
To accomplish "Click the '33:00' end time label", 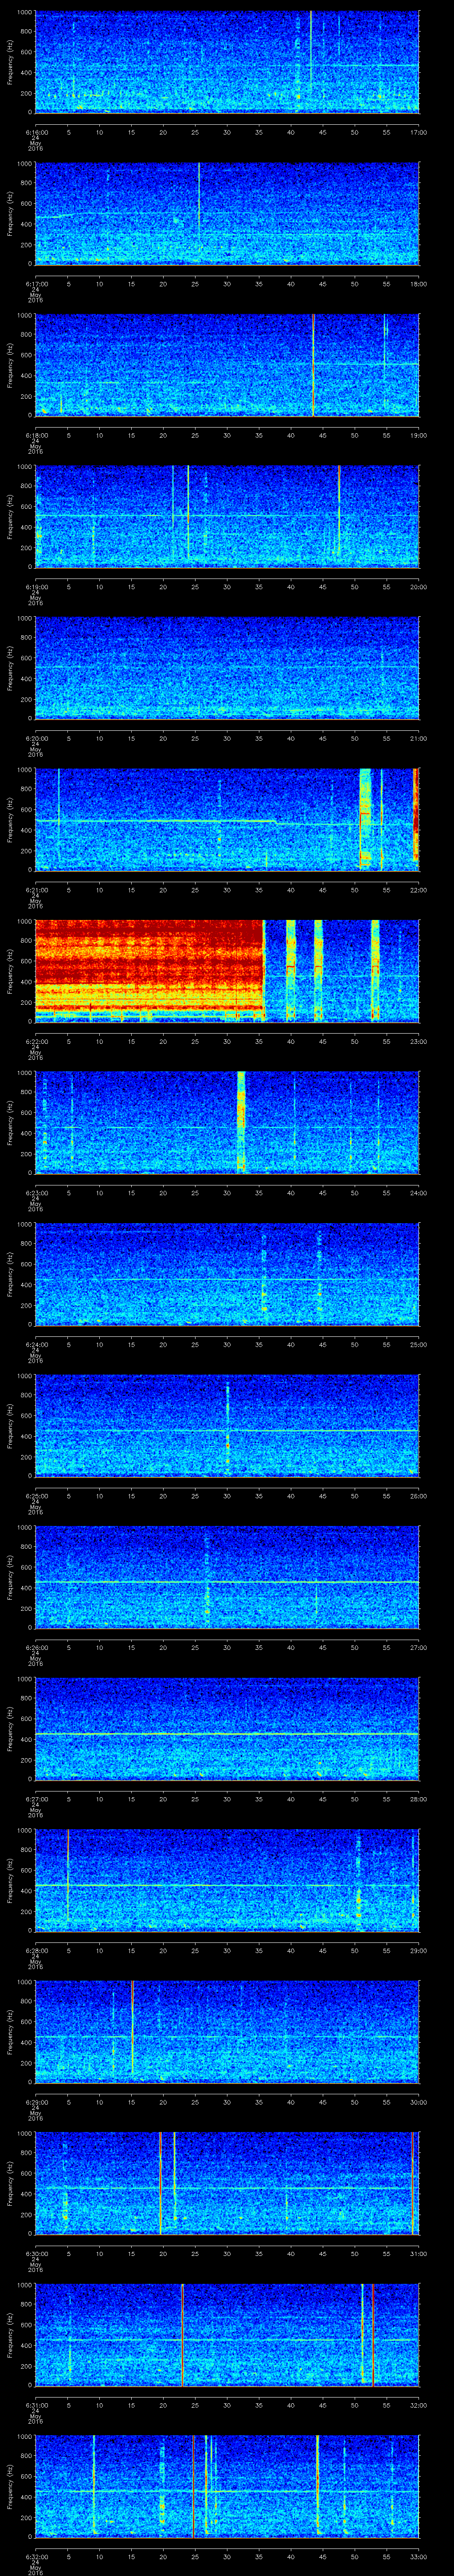I will (x=418, y=2556).
